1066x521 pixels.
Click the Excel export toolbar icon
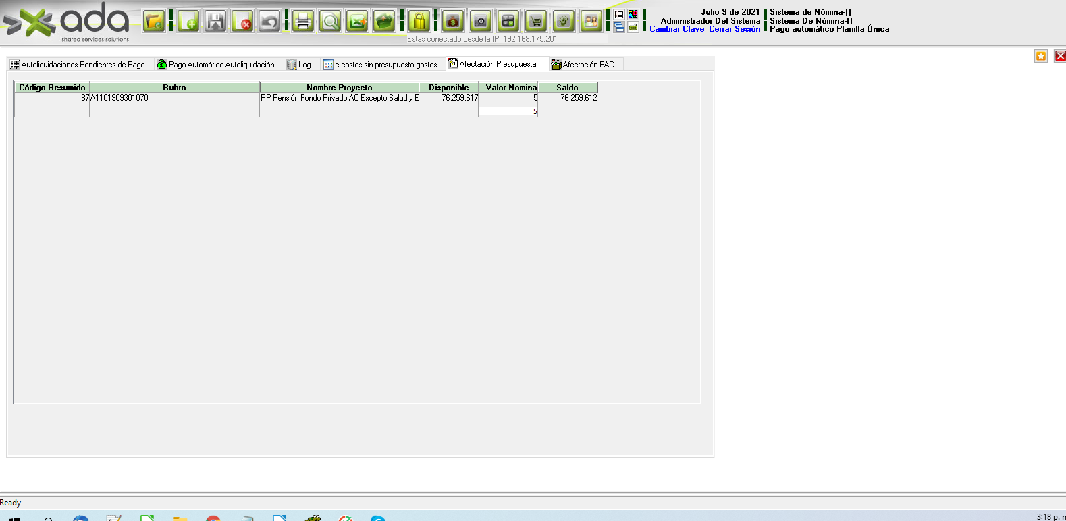click(357, 22)
